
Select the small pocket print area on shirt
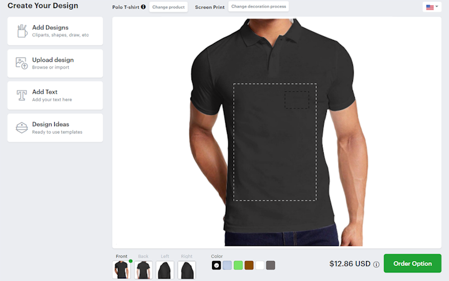[297, 100]
